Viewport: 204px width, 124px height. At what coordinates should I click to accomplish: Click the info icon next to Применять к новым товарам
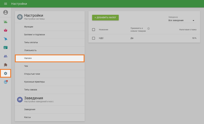[149, 29]
